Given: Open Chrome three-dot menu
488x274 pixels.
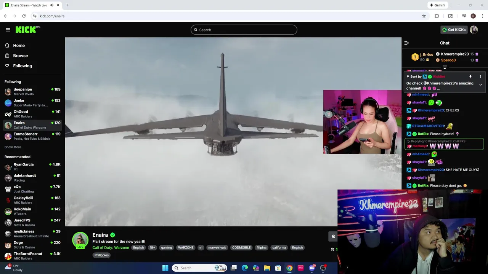Looking at the screenshot, I should pyautogui.click(x=482, y=16).
